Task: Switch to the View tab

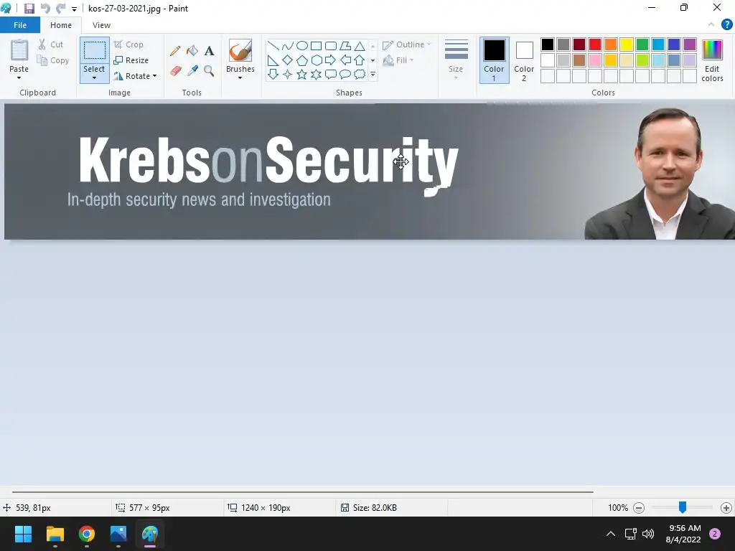Action: coord(101,25)
